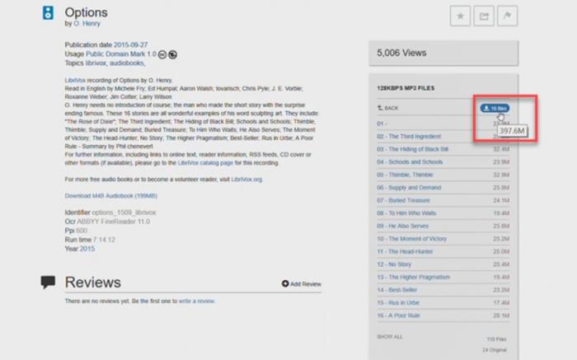Download 12 - No Story
Image resolution: width=577 pixels, height=360 pixels.
tap(394, 264)
